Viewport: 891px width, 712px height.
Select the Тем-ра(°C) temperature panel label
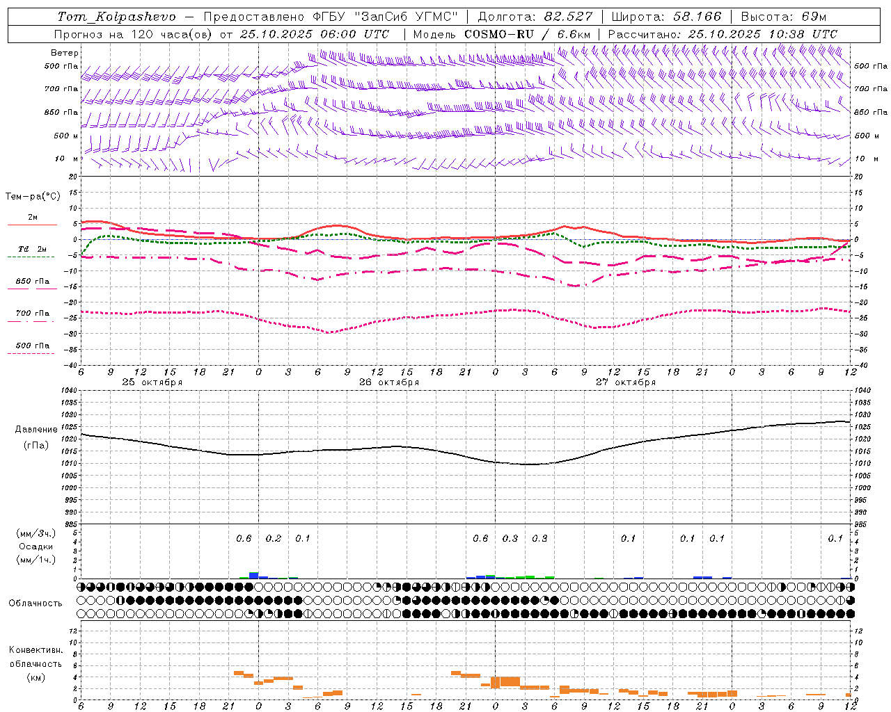pyautogui.click(x=33, y=197)
